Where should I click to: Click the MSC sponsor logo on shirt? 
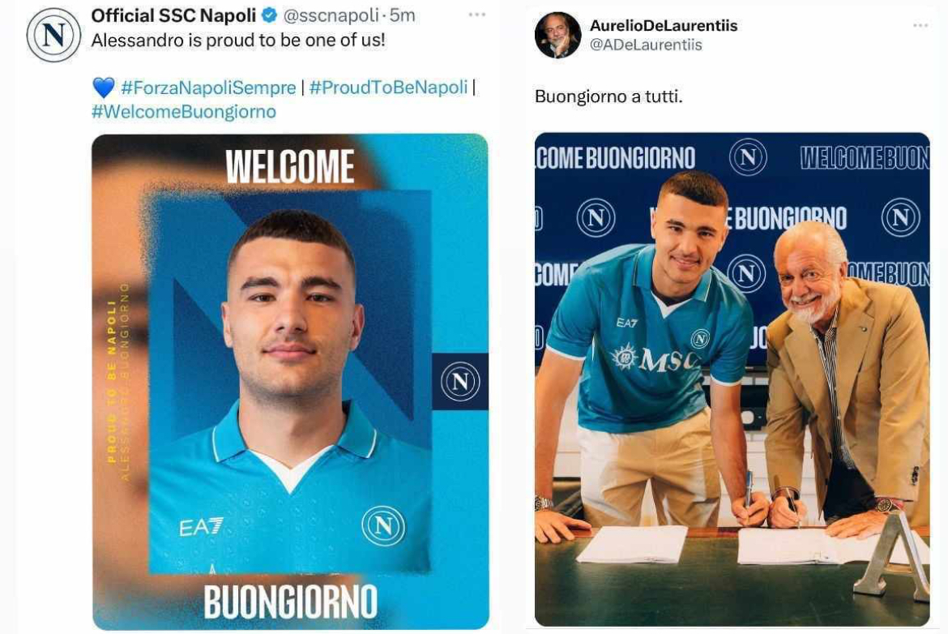654,358
